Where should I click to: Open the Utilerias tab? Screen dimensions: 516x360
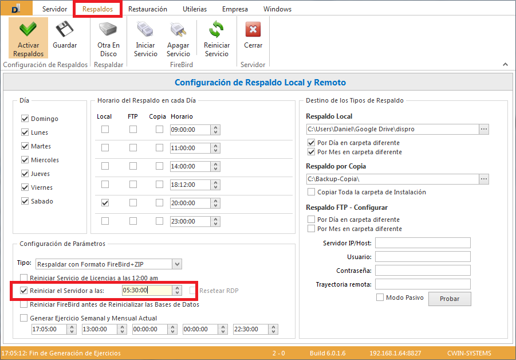pyautogui.click(x=195, y=9)
